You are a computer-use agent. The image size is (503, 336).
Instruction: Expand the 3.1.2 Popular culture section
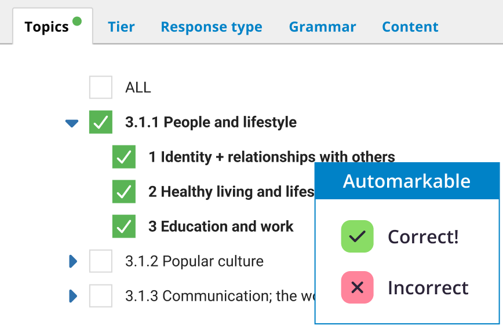point(73,261)
